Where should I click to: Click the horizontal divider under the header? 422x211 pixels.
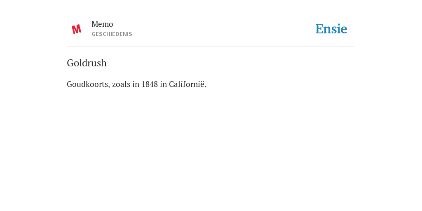tap(211, 47)
